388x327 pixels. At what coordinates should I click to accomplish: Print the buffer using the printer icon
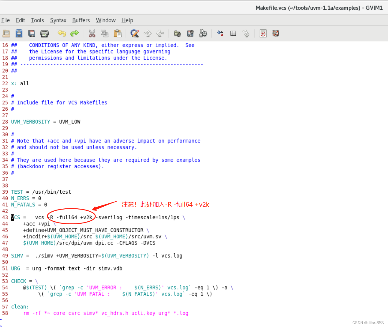44,34
